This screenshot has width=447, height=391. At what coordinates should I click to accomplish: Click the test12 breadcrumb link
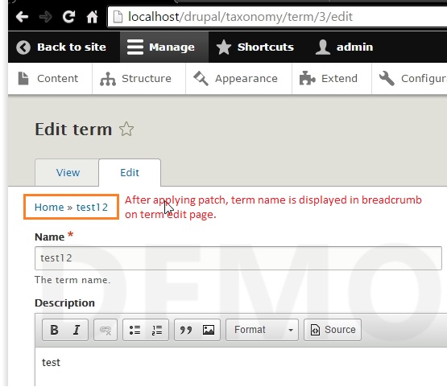coord(92,208)
